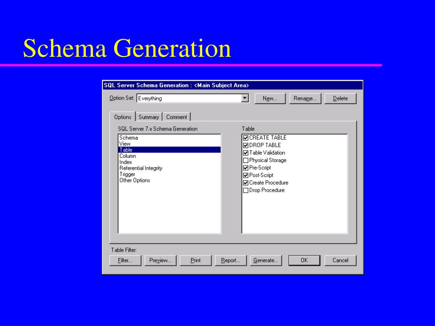Toggle the CREATE TABLE checkbox
435x326 pixels.
[246, 138]
